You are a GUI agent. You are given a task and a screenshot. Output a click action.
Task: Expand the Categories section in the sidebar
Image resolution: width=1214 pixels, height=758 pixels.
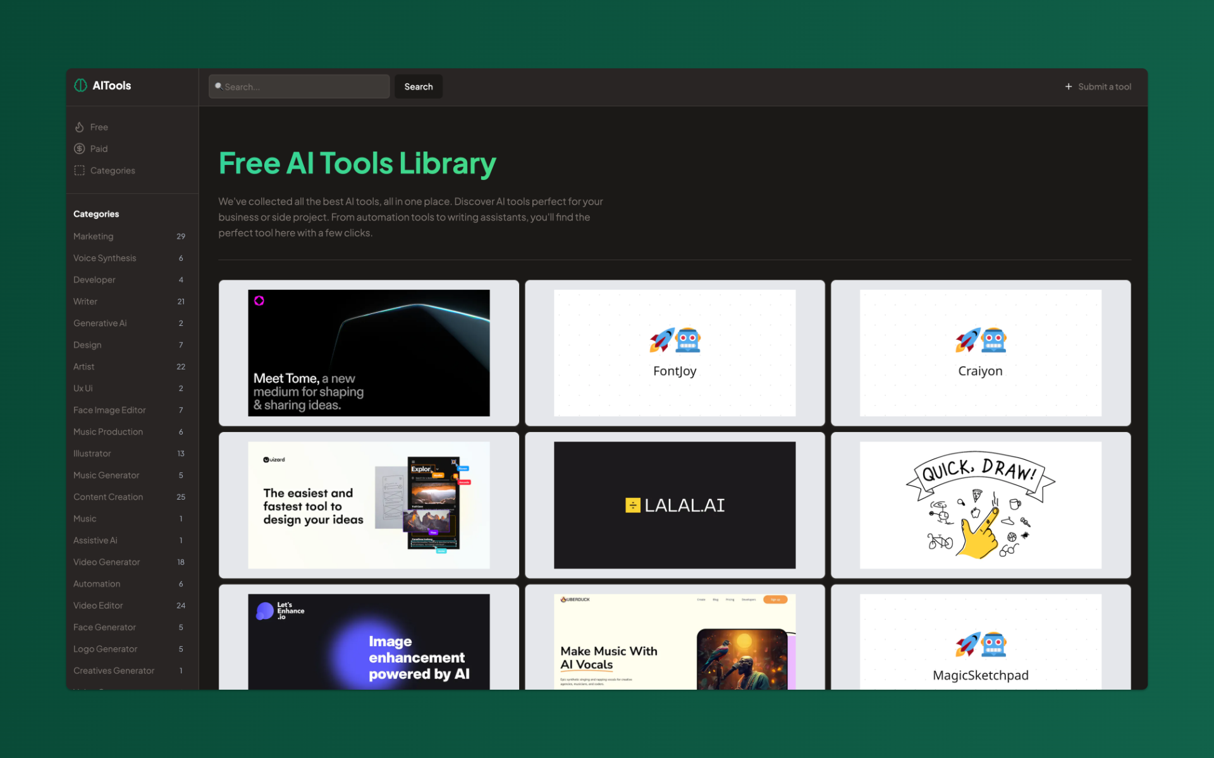tap(113, 170)
